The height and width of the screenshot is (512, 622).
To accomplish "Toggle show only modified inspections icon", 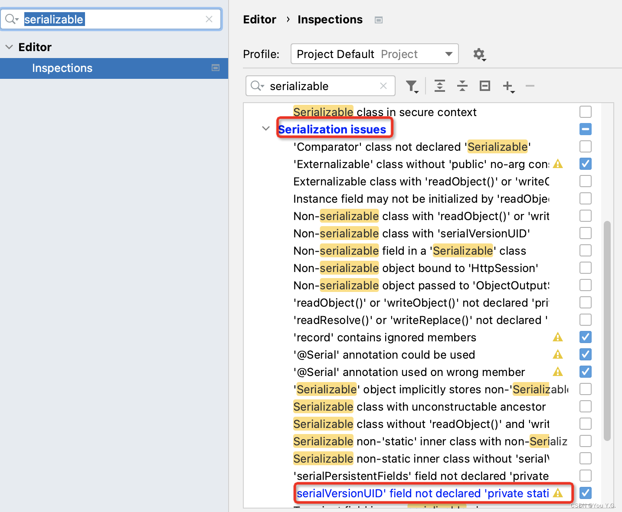I will 485,86.
